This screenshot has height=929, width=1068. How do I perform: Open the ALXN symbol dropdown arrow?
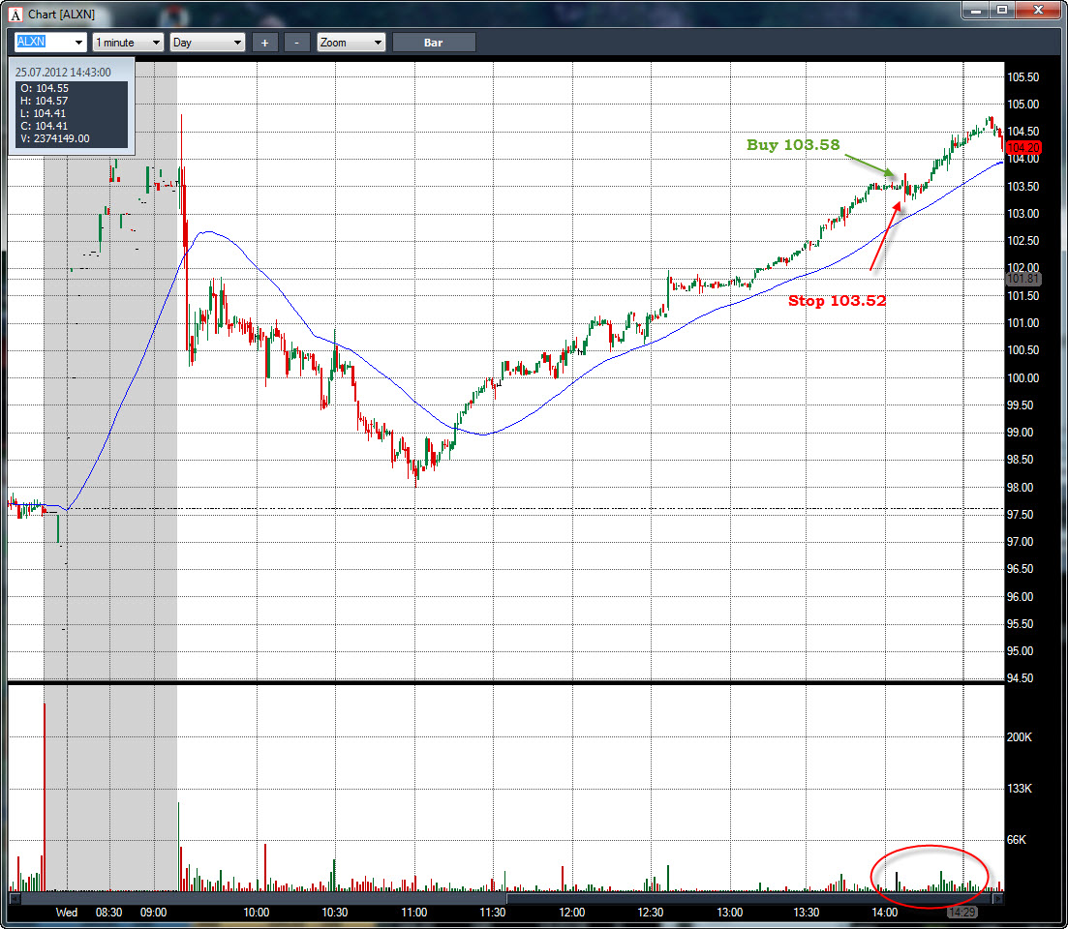[79, 43]
